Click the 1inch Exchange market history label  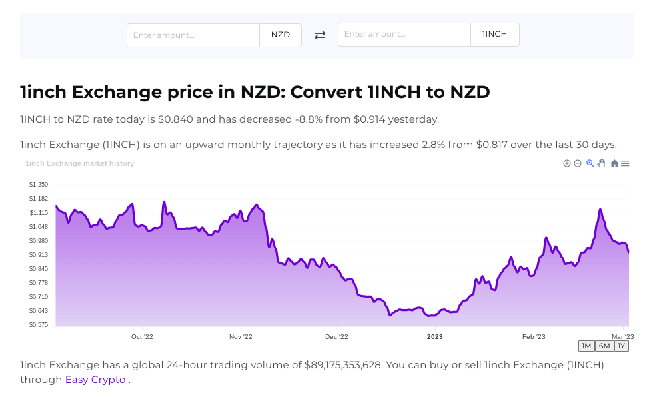tap(79, 163)
